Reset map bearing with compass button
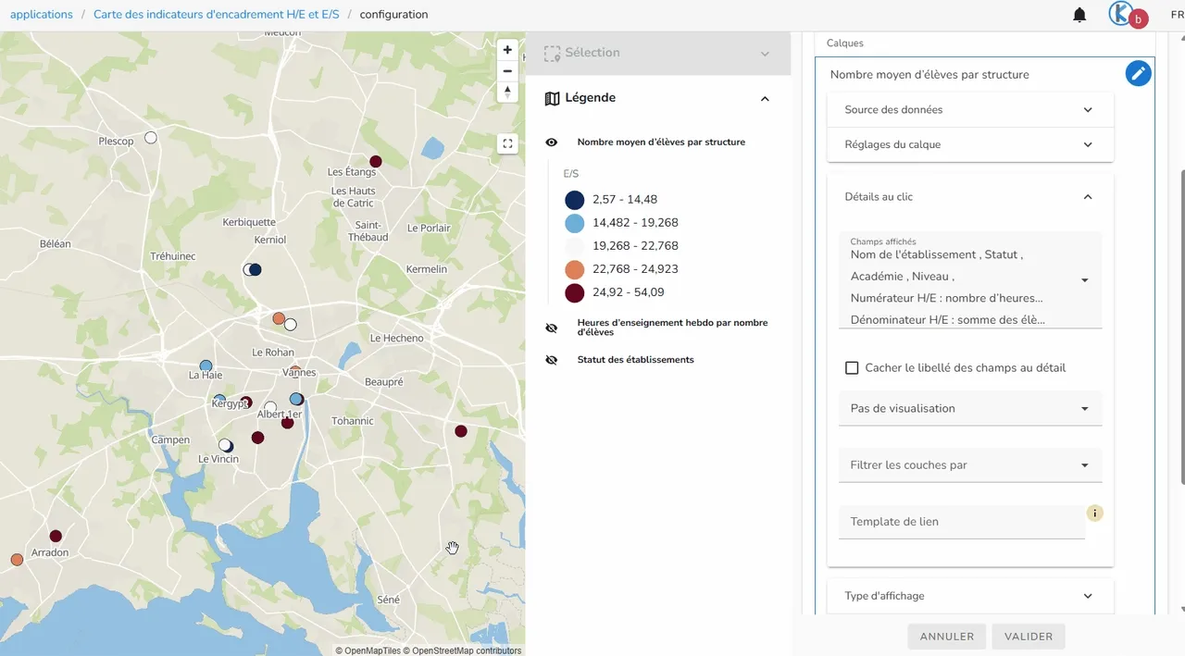Viewport: 1185px width, 656px height. (x=507, y=92)
